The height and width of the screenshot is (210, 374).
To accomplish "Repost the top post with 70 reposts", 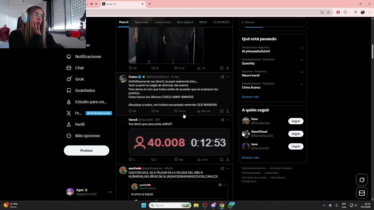I will [153, 68].
